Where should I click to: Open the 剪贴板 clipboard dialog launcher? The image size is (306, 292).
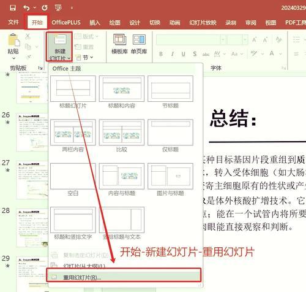click(x=40, y=67)
